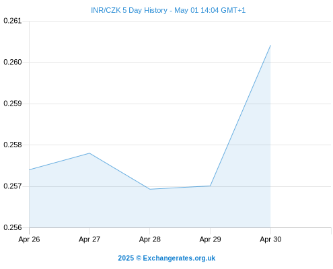Click the 0.257 y-axis label
333x269 pixels.
[13, 186]
